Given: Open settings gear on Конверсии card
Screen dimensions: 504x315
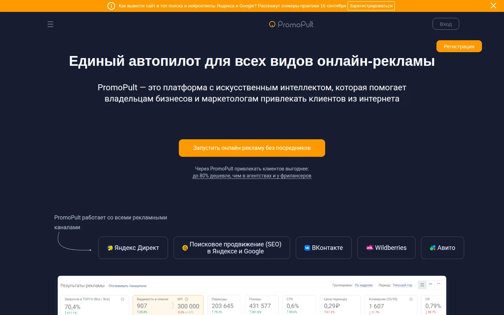Looking at the screenshot, I should point(411,299).
